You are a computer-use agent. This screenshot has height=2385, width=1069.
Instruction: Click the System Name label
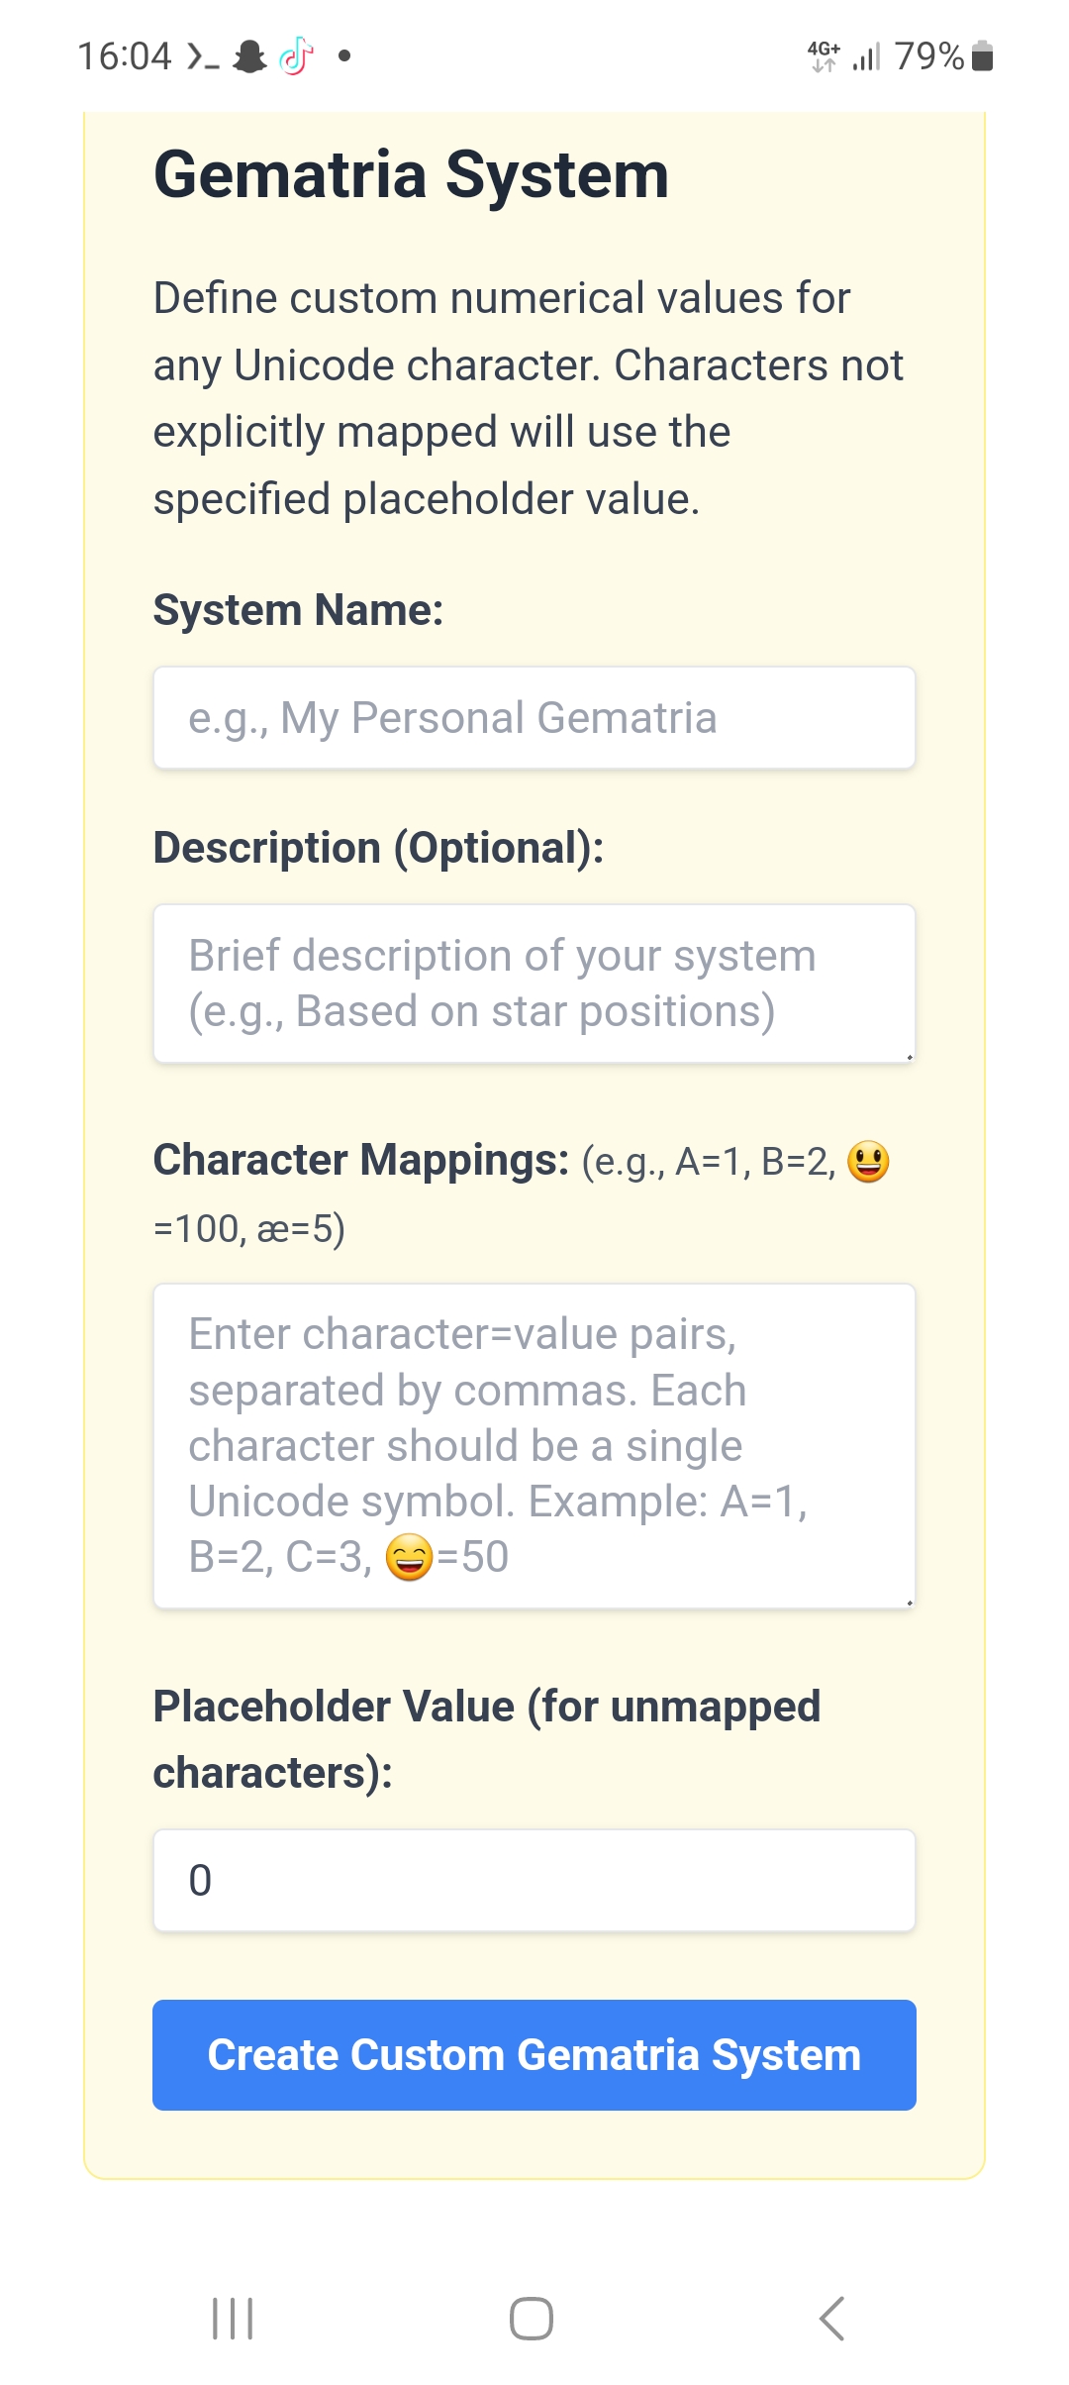(x=298, y=610)
